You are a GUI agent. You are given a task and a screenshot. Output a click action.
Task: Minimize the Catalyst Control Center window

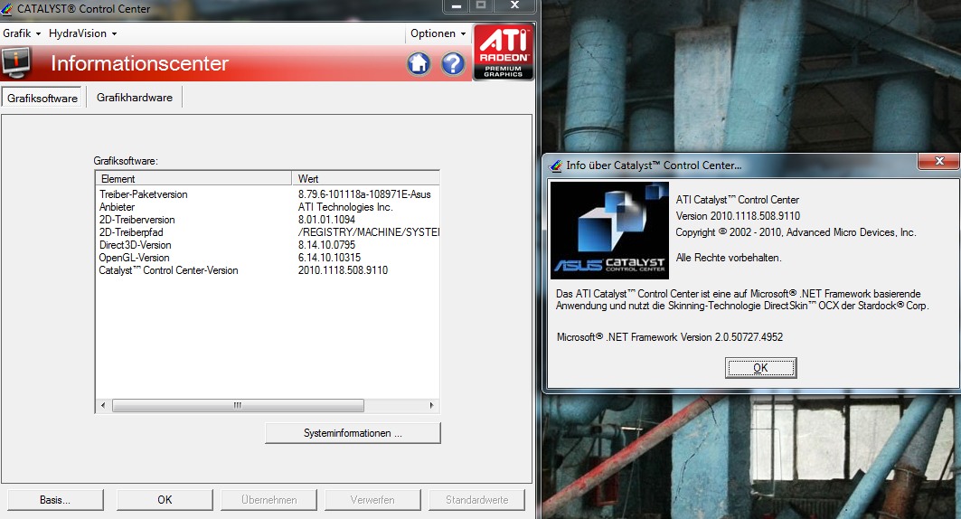tap(457, 6)
